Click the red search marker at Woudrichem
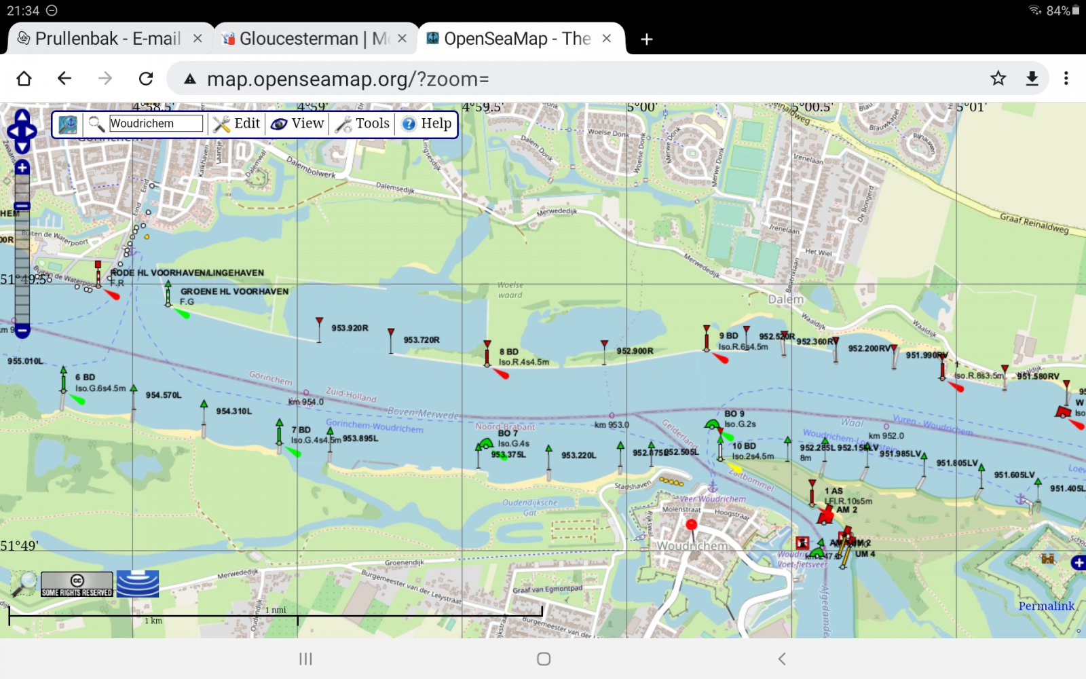 coord(692,525)
